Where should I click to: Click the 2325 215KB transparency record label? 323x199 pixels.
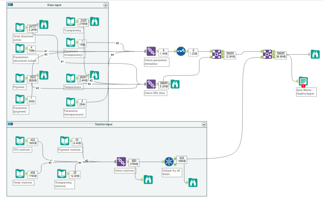point(83,22)
